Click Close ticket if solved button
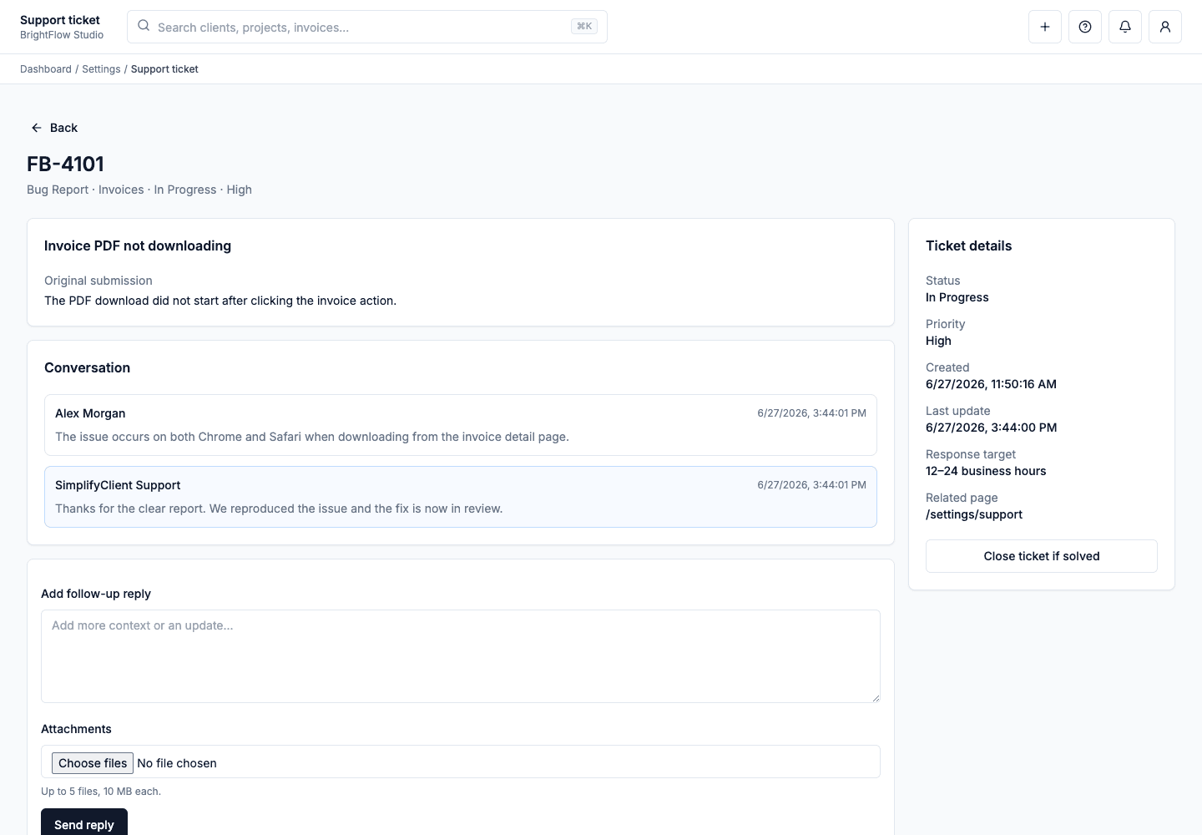This screenshot has height=835, width=1202. coord(1041,556)
